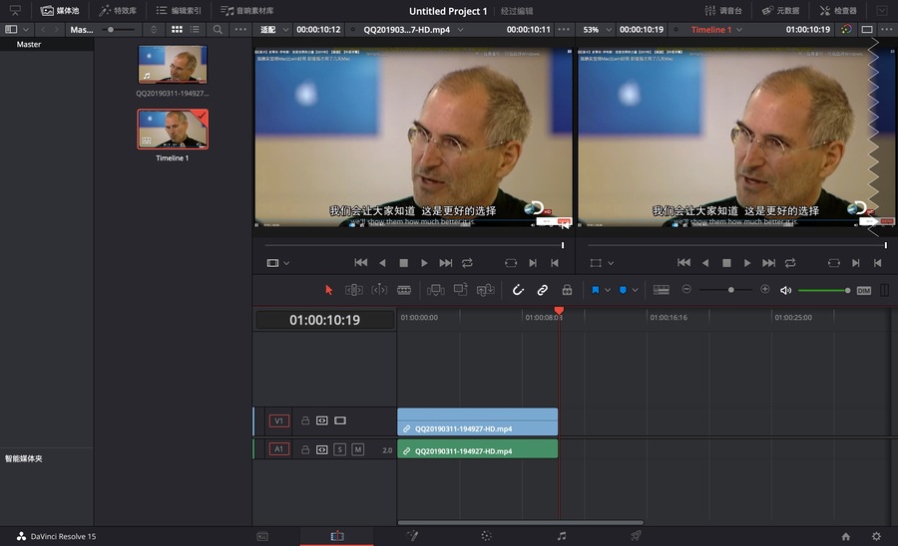The image size is (898, 546).
Task: Jump to first frame in timeline viewer
Action: tap(683, 262)
